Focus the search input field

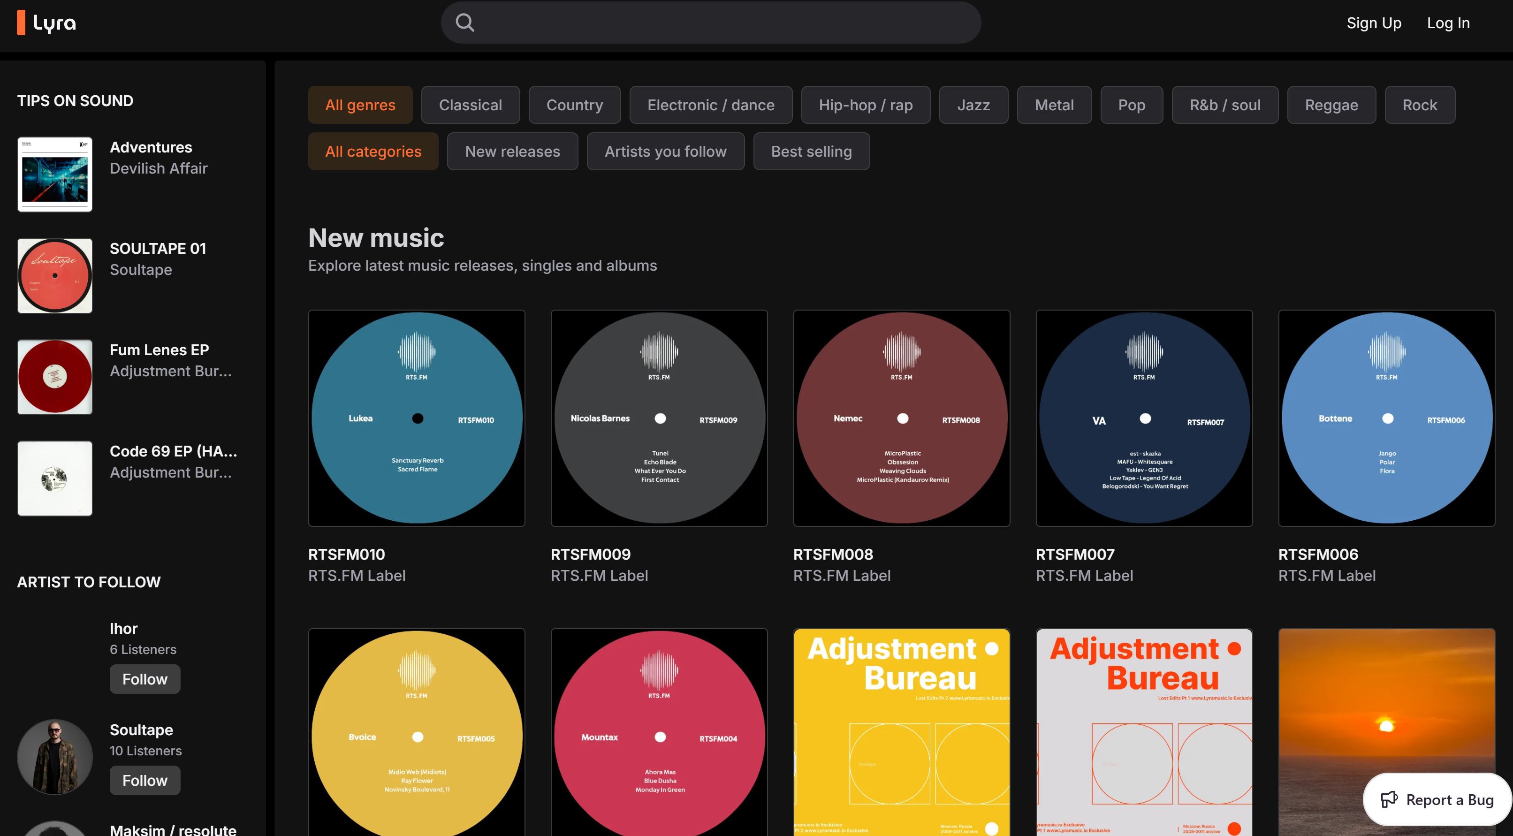(711, 23)
